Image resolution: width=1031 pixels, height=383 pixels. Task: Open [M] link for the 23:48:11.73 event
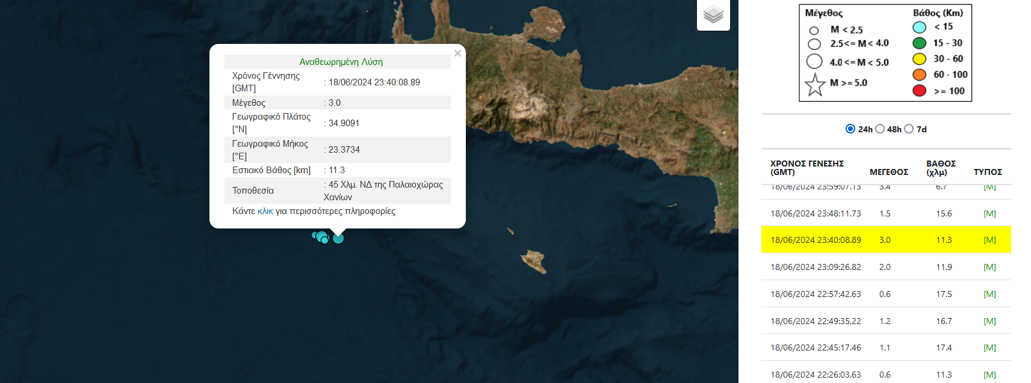(989, 213)
